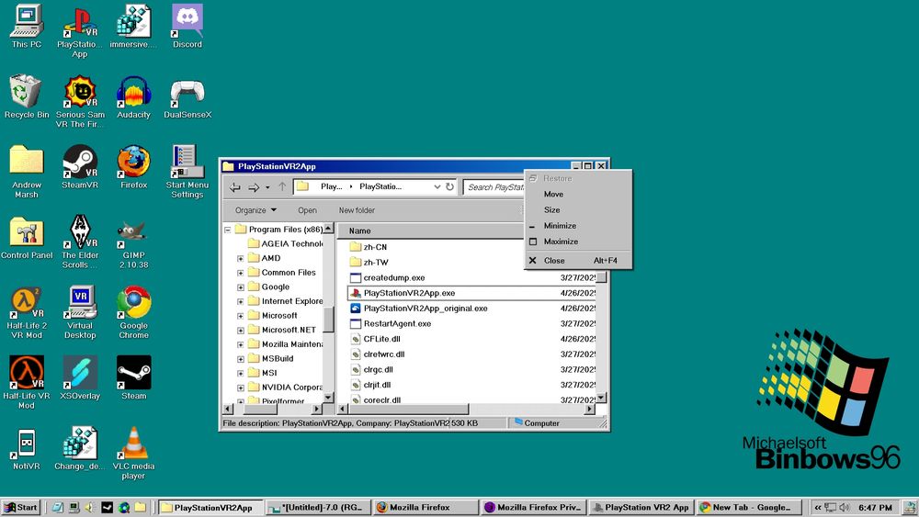Select the Half-Life 2 VR Mod icon
This screenshot has height=517, width=919.
click(x=27, y=311)
